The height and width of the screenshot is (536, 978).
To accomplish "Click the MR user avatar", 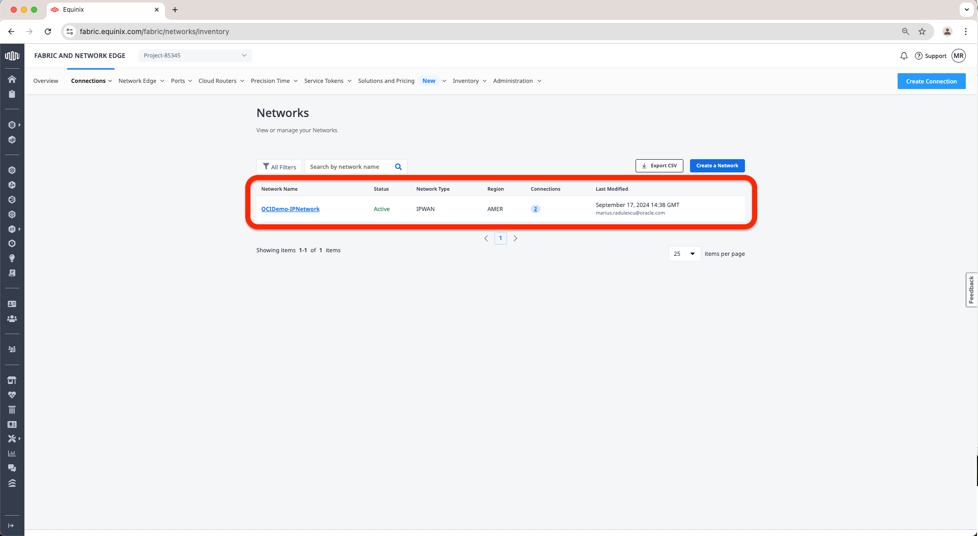I will (x=959, y=56).
